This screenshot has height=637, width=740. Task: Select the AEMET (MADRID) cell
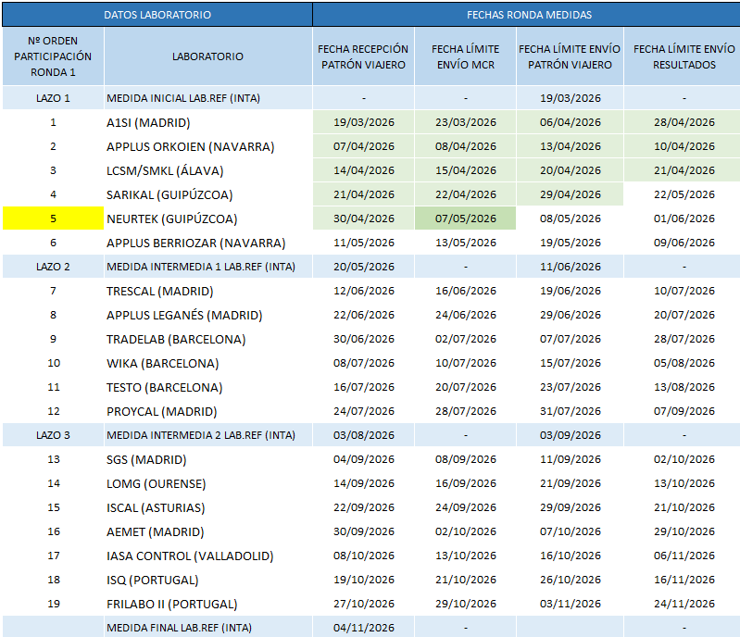tap(207, 531)
